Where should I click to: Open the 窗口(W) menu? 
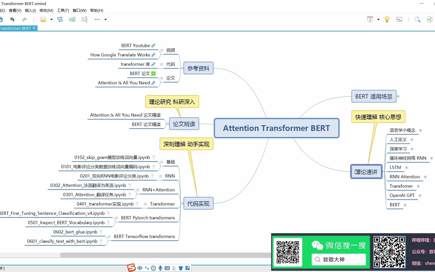(x=80, y=10)
